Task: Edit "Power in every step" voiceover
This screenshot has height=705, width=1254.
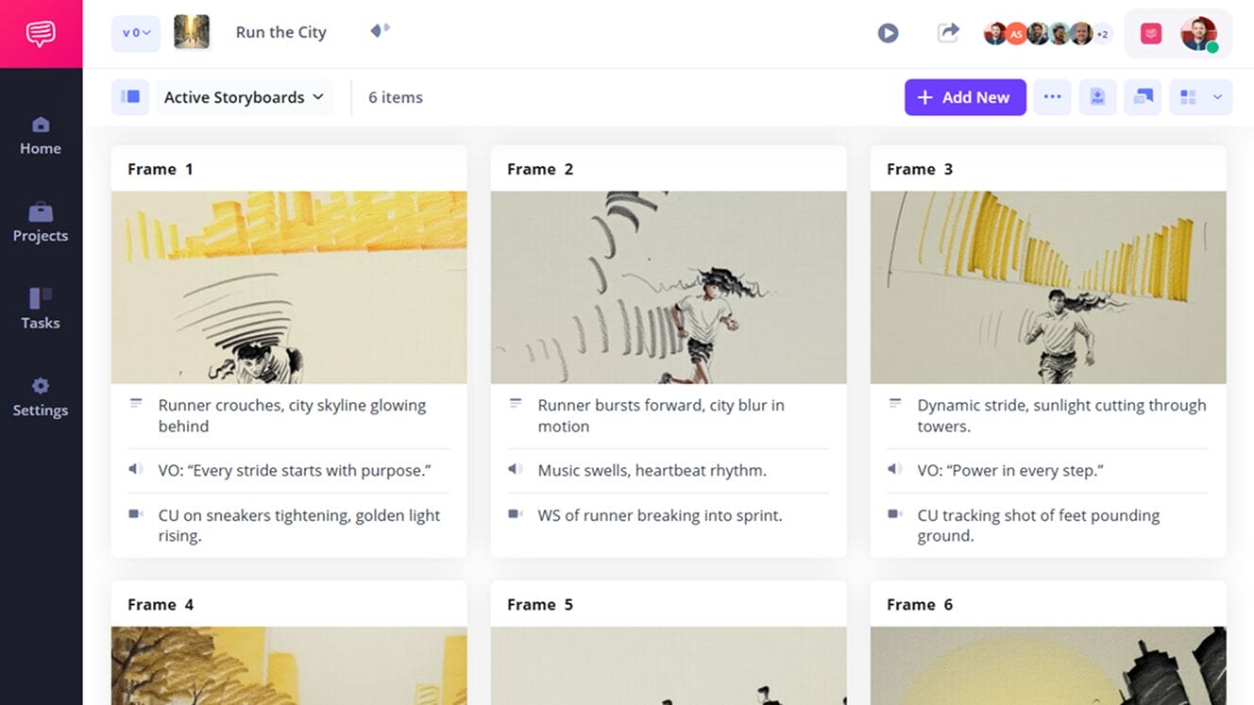Action: click(x=1010, y=470)
